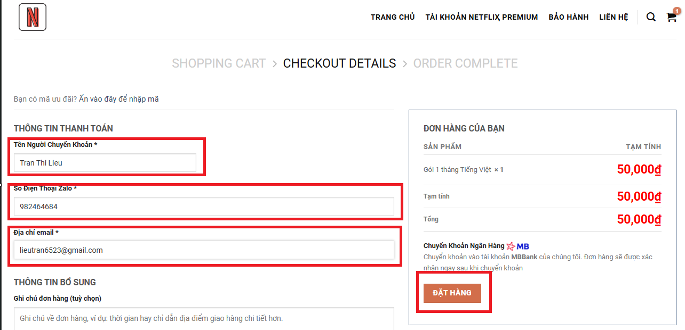
Task: Click the chevron before ORDER COMPLETE
Action: [404, 64]
